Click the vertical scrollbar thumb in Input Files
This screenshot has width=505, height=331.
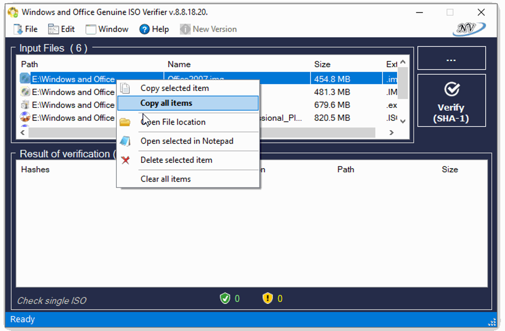coord(403,83)
